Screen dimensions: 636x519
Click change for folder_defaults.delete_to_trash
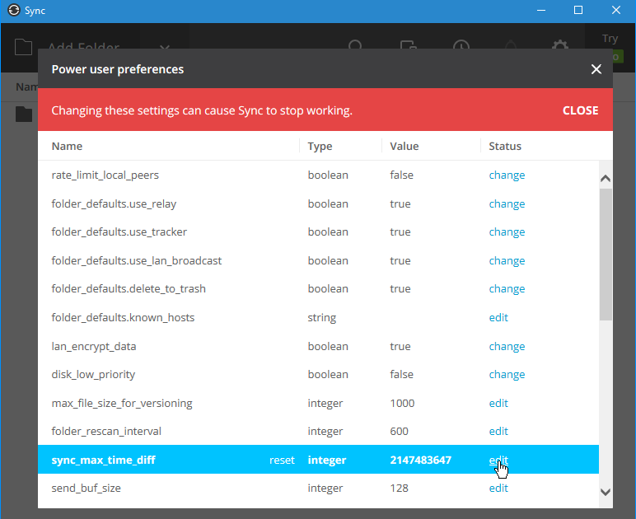[507, 288]
